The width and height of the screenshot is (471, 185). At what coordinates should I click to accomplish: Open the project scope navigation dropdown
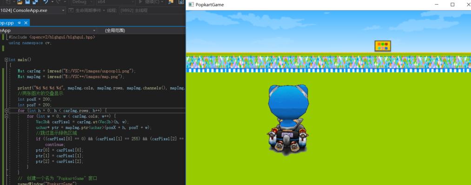click(x=48, y=31)
